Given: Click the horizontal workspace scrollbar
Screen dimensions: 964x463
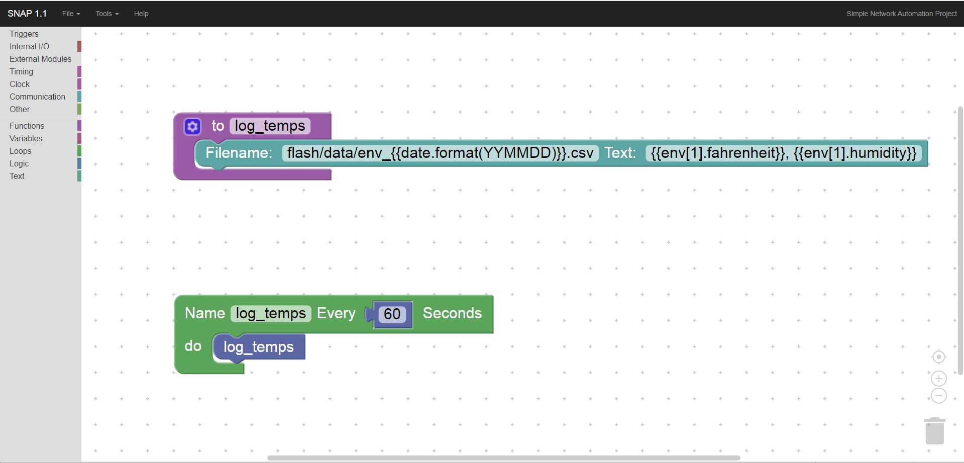Looking at the screenshot, I should click(503, 458).
